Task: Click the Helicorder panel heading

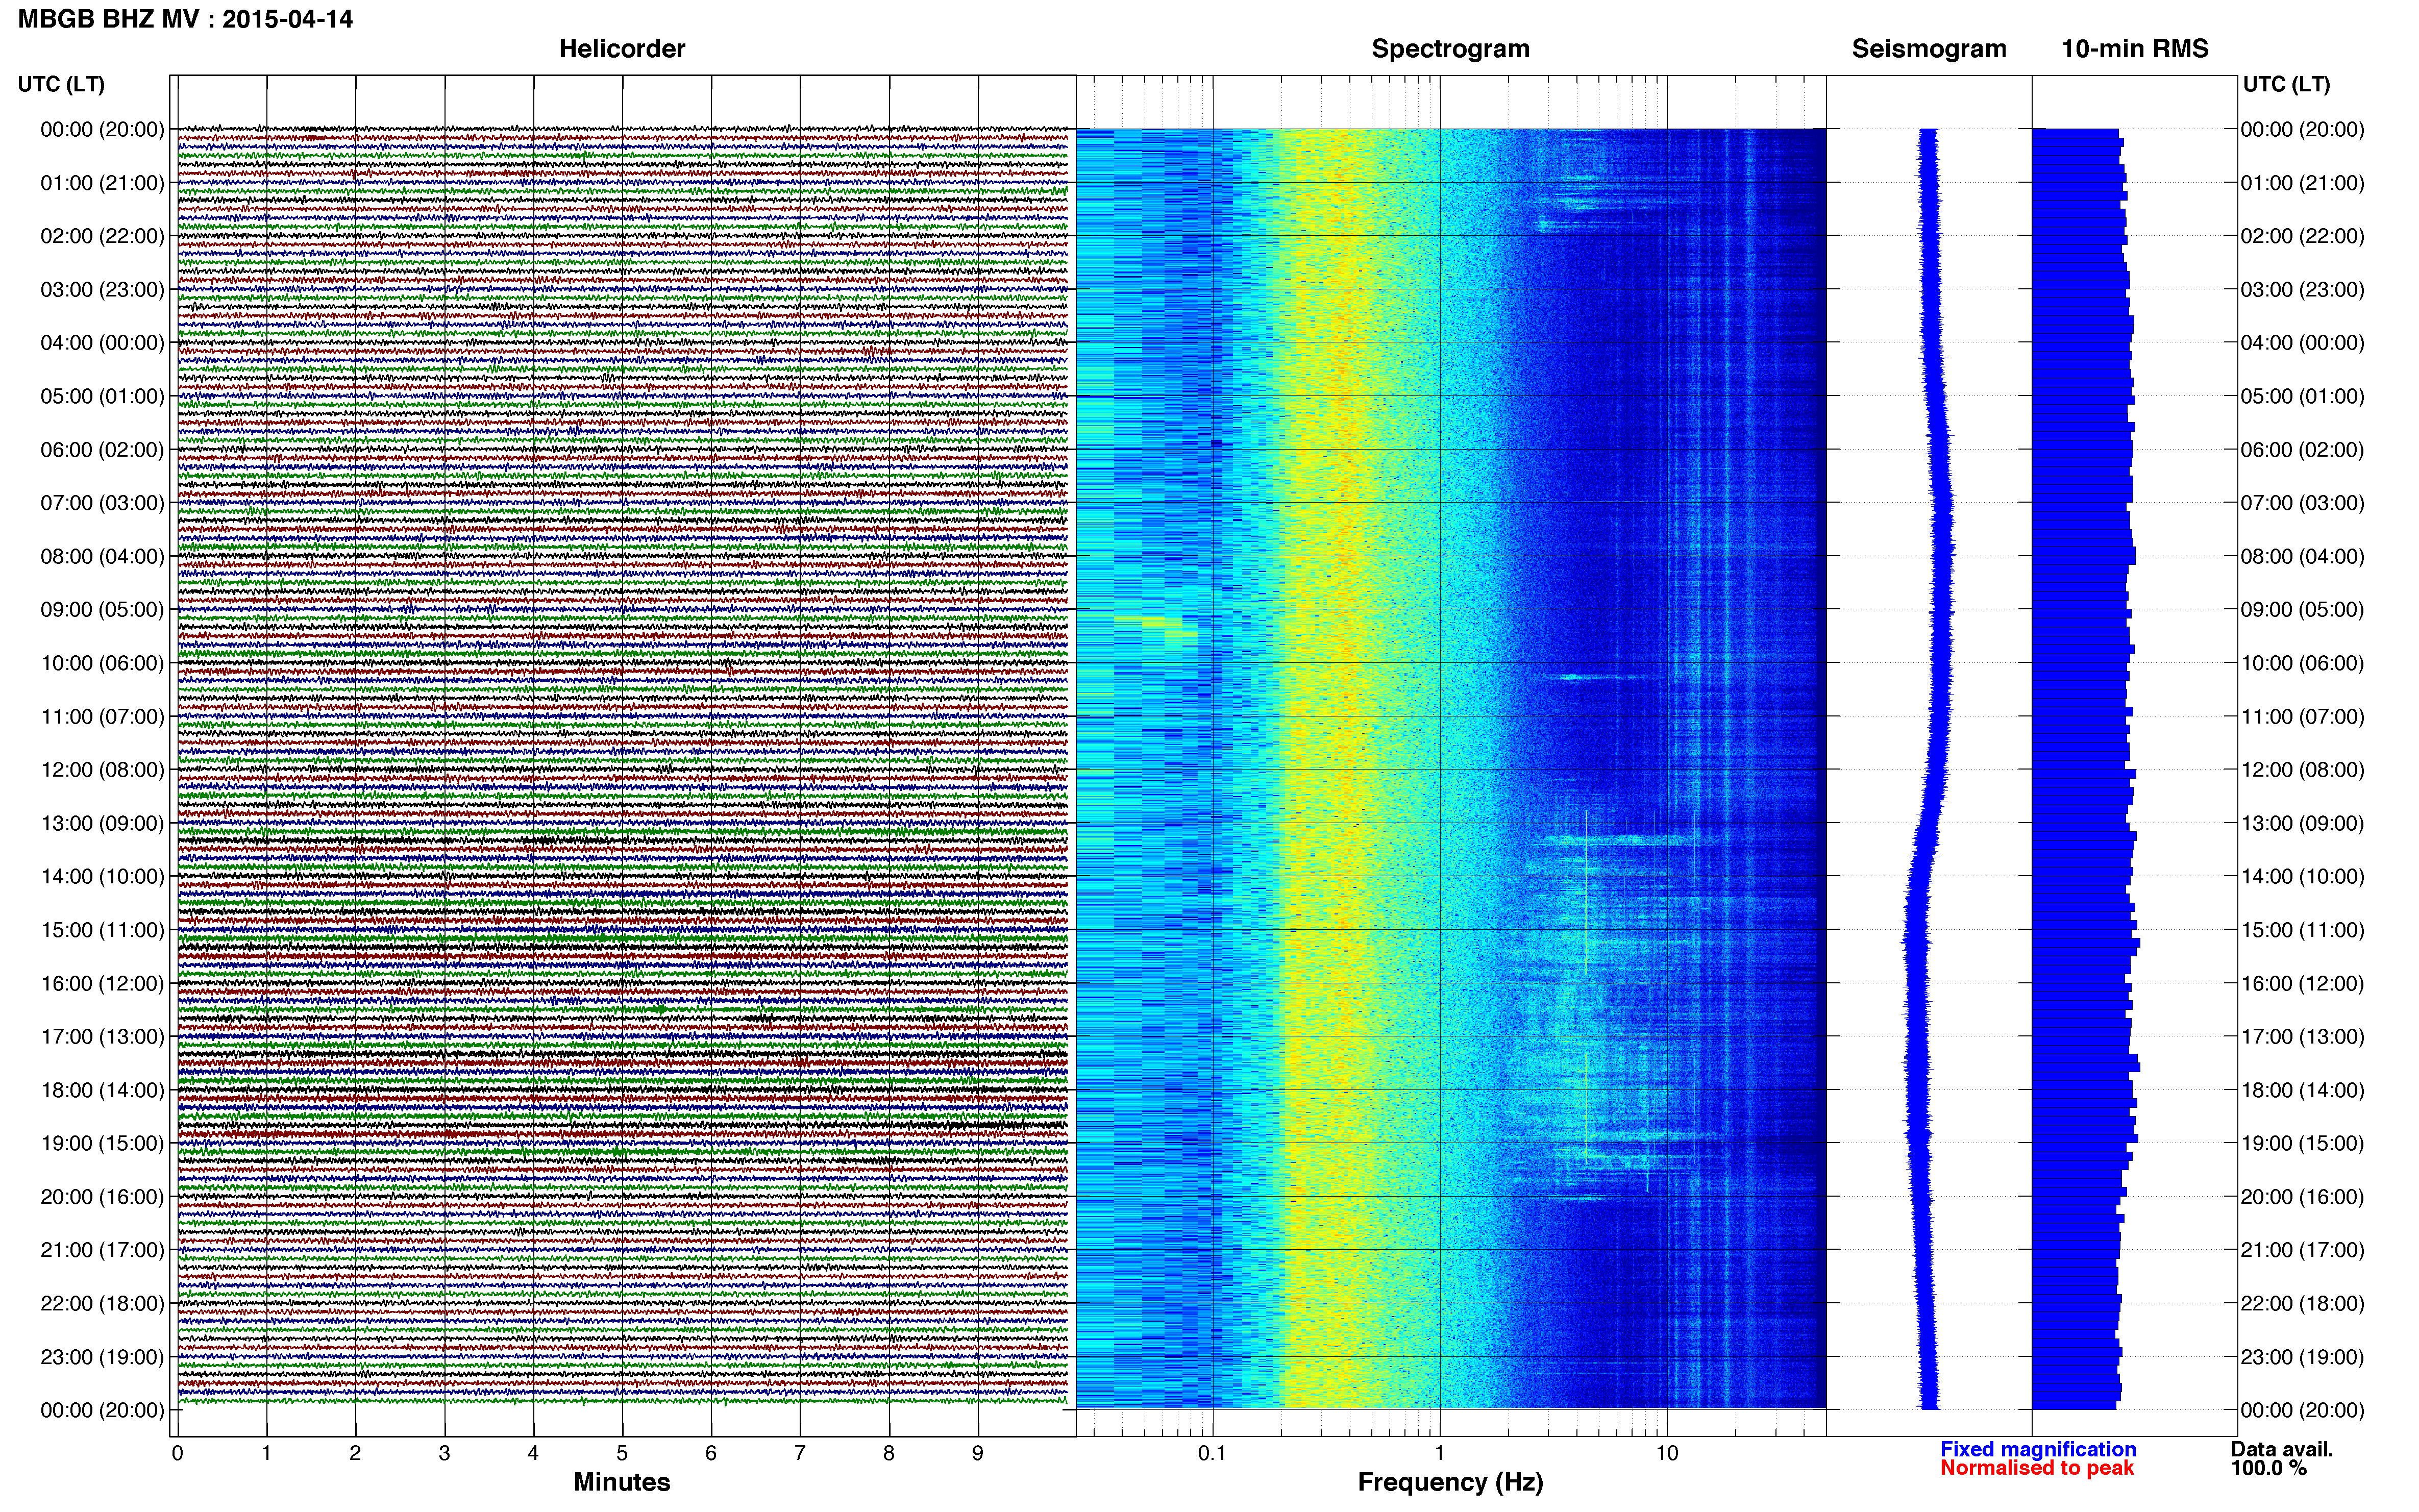Action: coord(622,49)
